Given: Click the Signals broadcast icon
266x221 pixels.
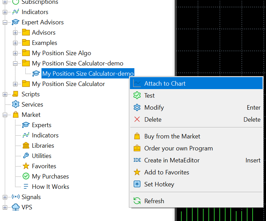Looking at the screenshot, I should pyautogui.click(x=16, y=197).
